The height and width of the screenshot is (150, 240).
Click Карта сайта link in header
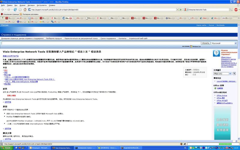tap(201, 25)
